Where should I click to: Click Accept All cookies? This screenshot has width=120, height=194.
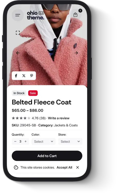pos(64,167)
